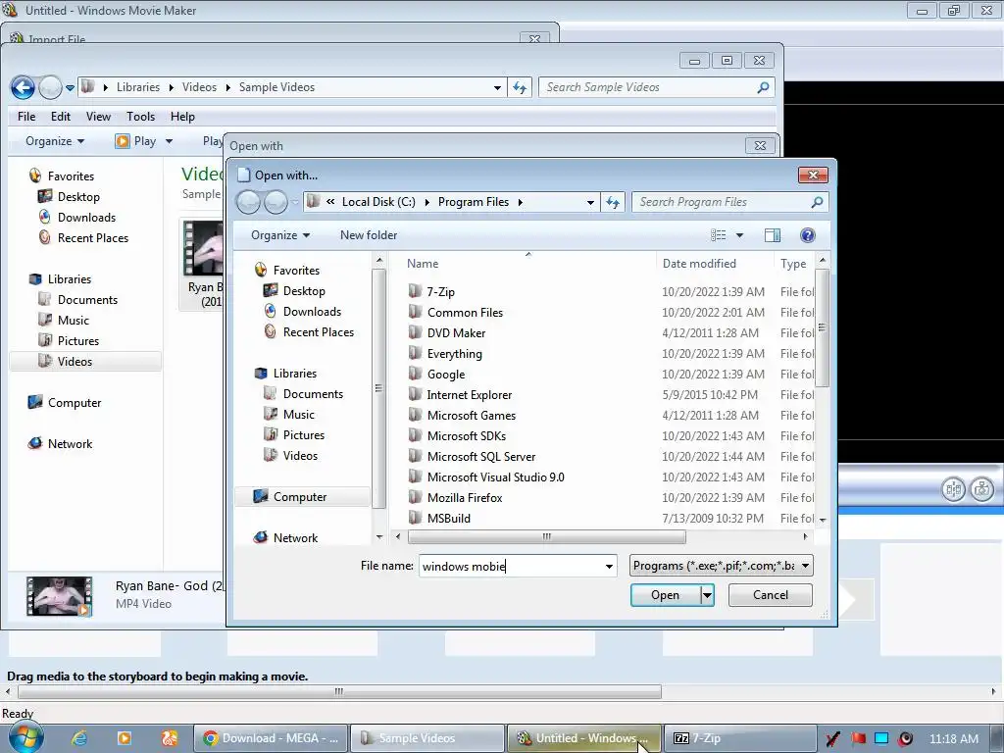Click the clock showing 11:18 AM
1004x753 pixels.
click(x=953, y=739)
